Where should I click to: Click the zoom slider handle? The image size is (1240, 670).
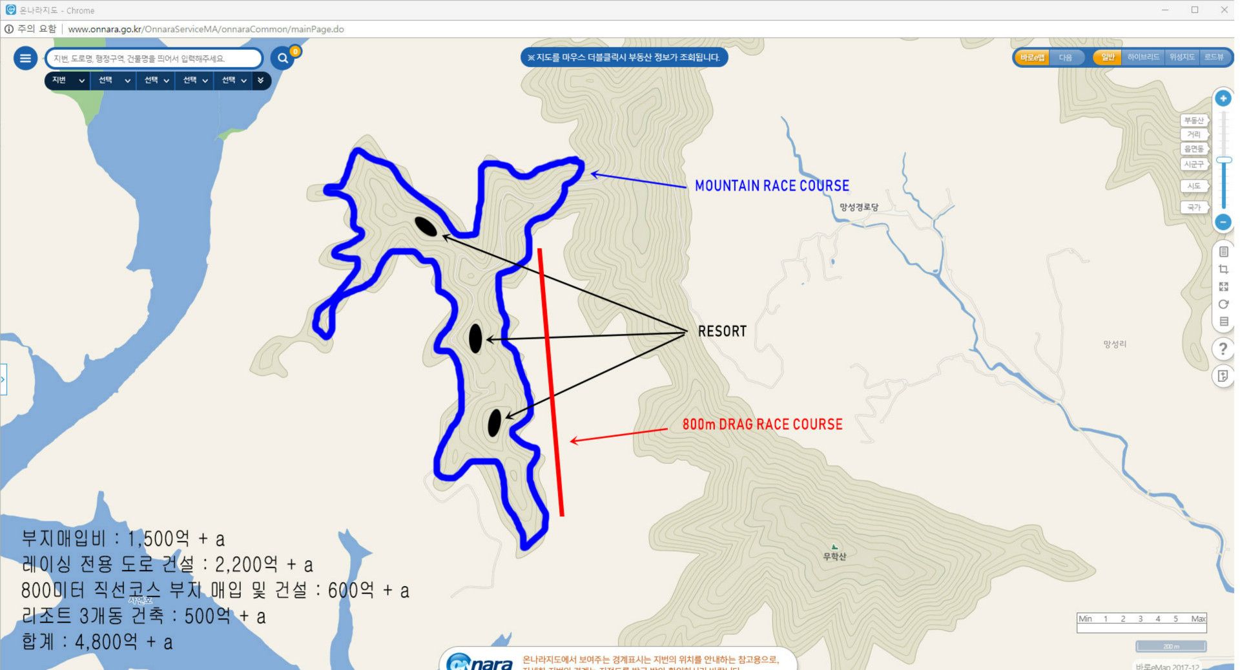pyautogui.click(x=1223, y=160)
